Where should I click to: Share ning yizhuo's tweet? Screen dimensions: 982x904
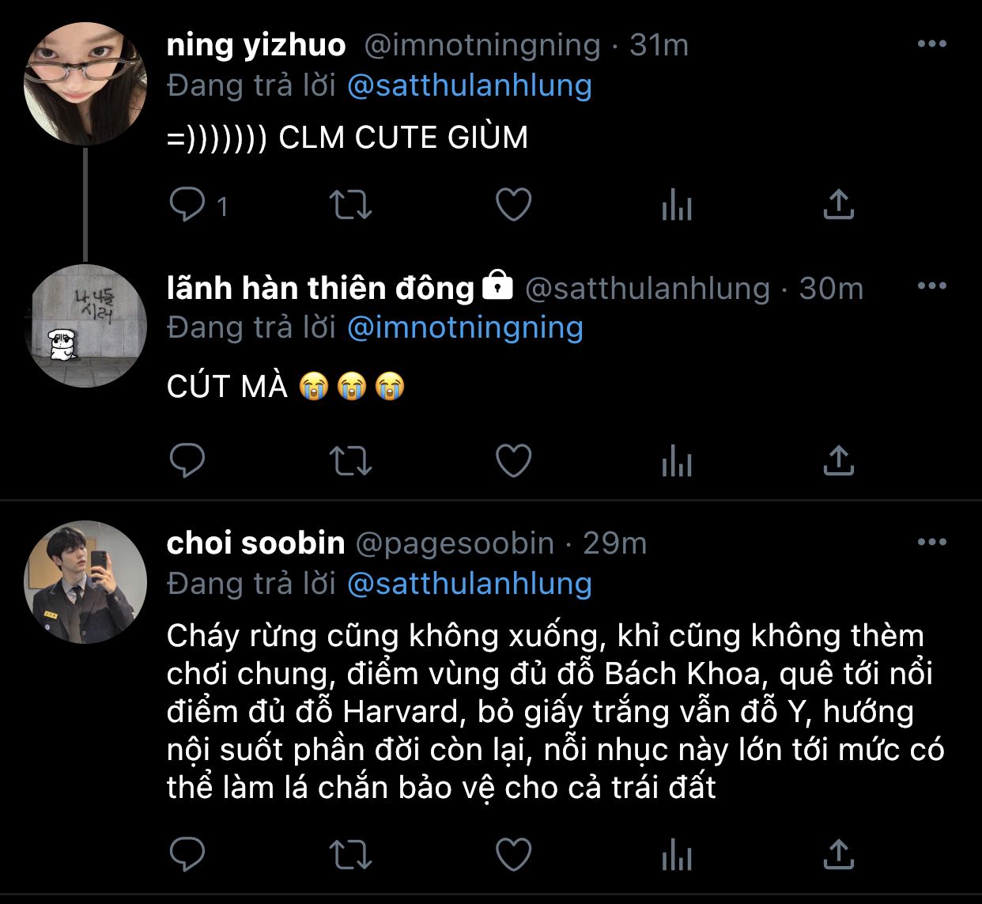(x=838, y=206)
